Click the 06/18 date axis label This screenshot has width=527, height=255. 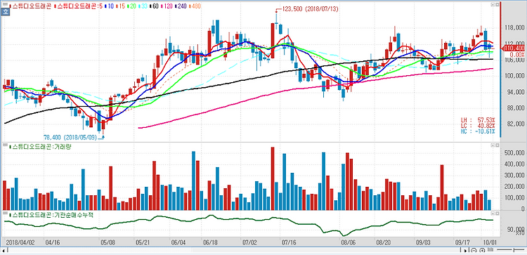point(210,242)
